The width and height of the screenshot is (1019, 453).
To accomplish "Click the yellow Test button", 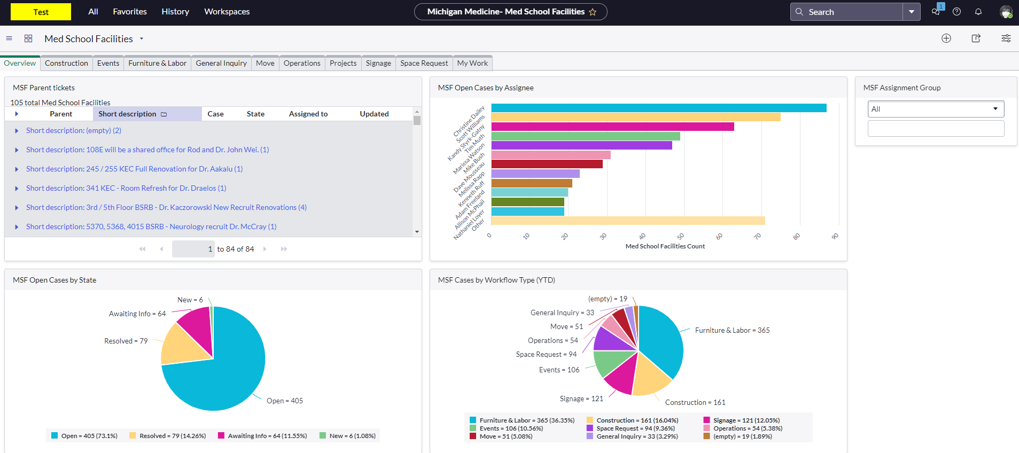I will coord(41,12).
